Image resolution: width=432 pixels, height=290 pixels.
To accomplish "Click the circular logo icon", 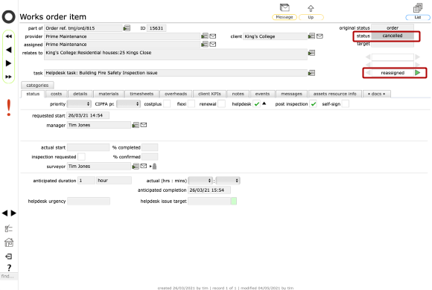I will tap(8, 17).
